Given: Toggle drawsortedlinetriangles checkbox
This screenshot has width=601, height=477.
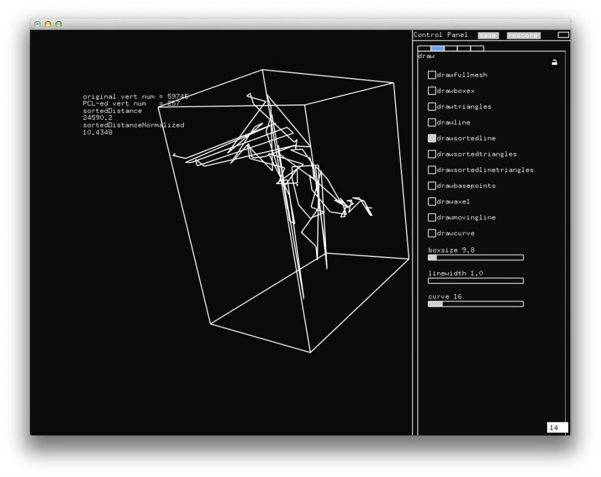Looking at the screenshot, I should tap(432, 170).
